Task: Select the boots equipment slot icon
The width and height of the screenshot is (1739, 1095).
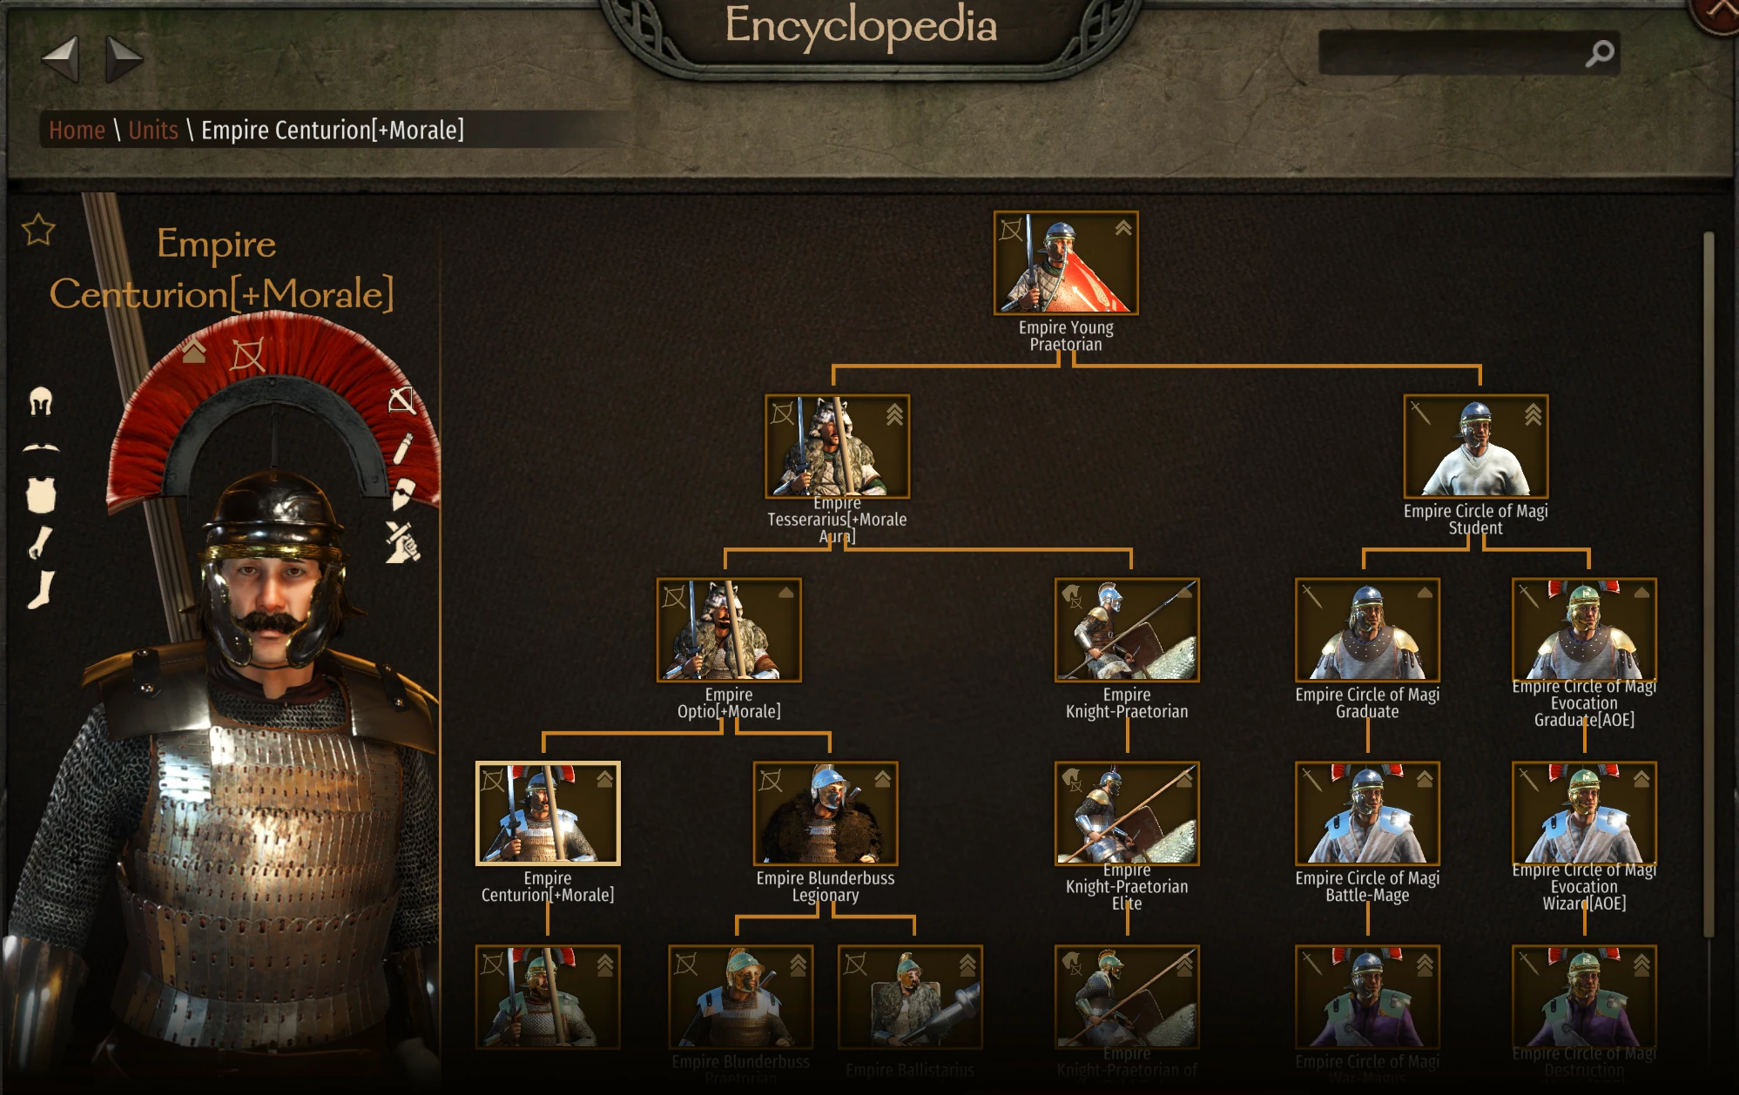Action: (x=41, y=589)
